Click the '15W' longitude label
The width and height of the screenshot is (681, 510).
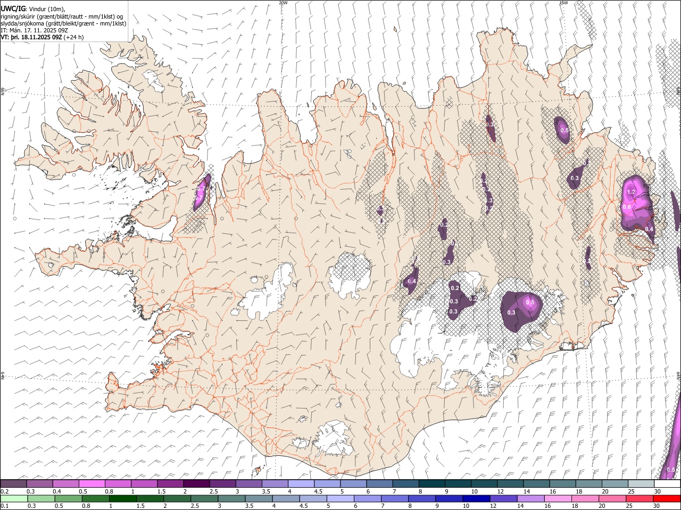click(563, 3)
